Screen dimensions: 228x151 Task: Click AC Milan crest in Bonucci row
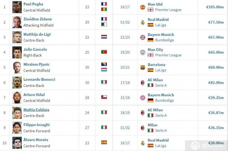(x=143, y=83)
